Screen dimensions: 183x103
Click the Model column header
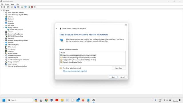(63, 53)
